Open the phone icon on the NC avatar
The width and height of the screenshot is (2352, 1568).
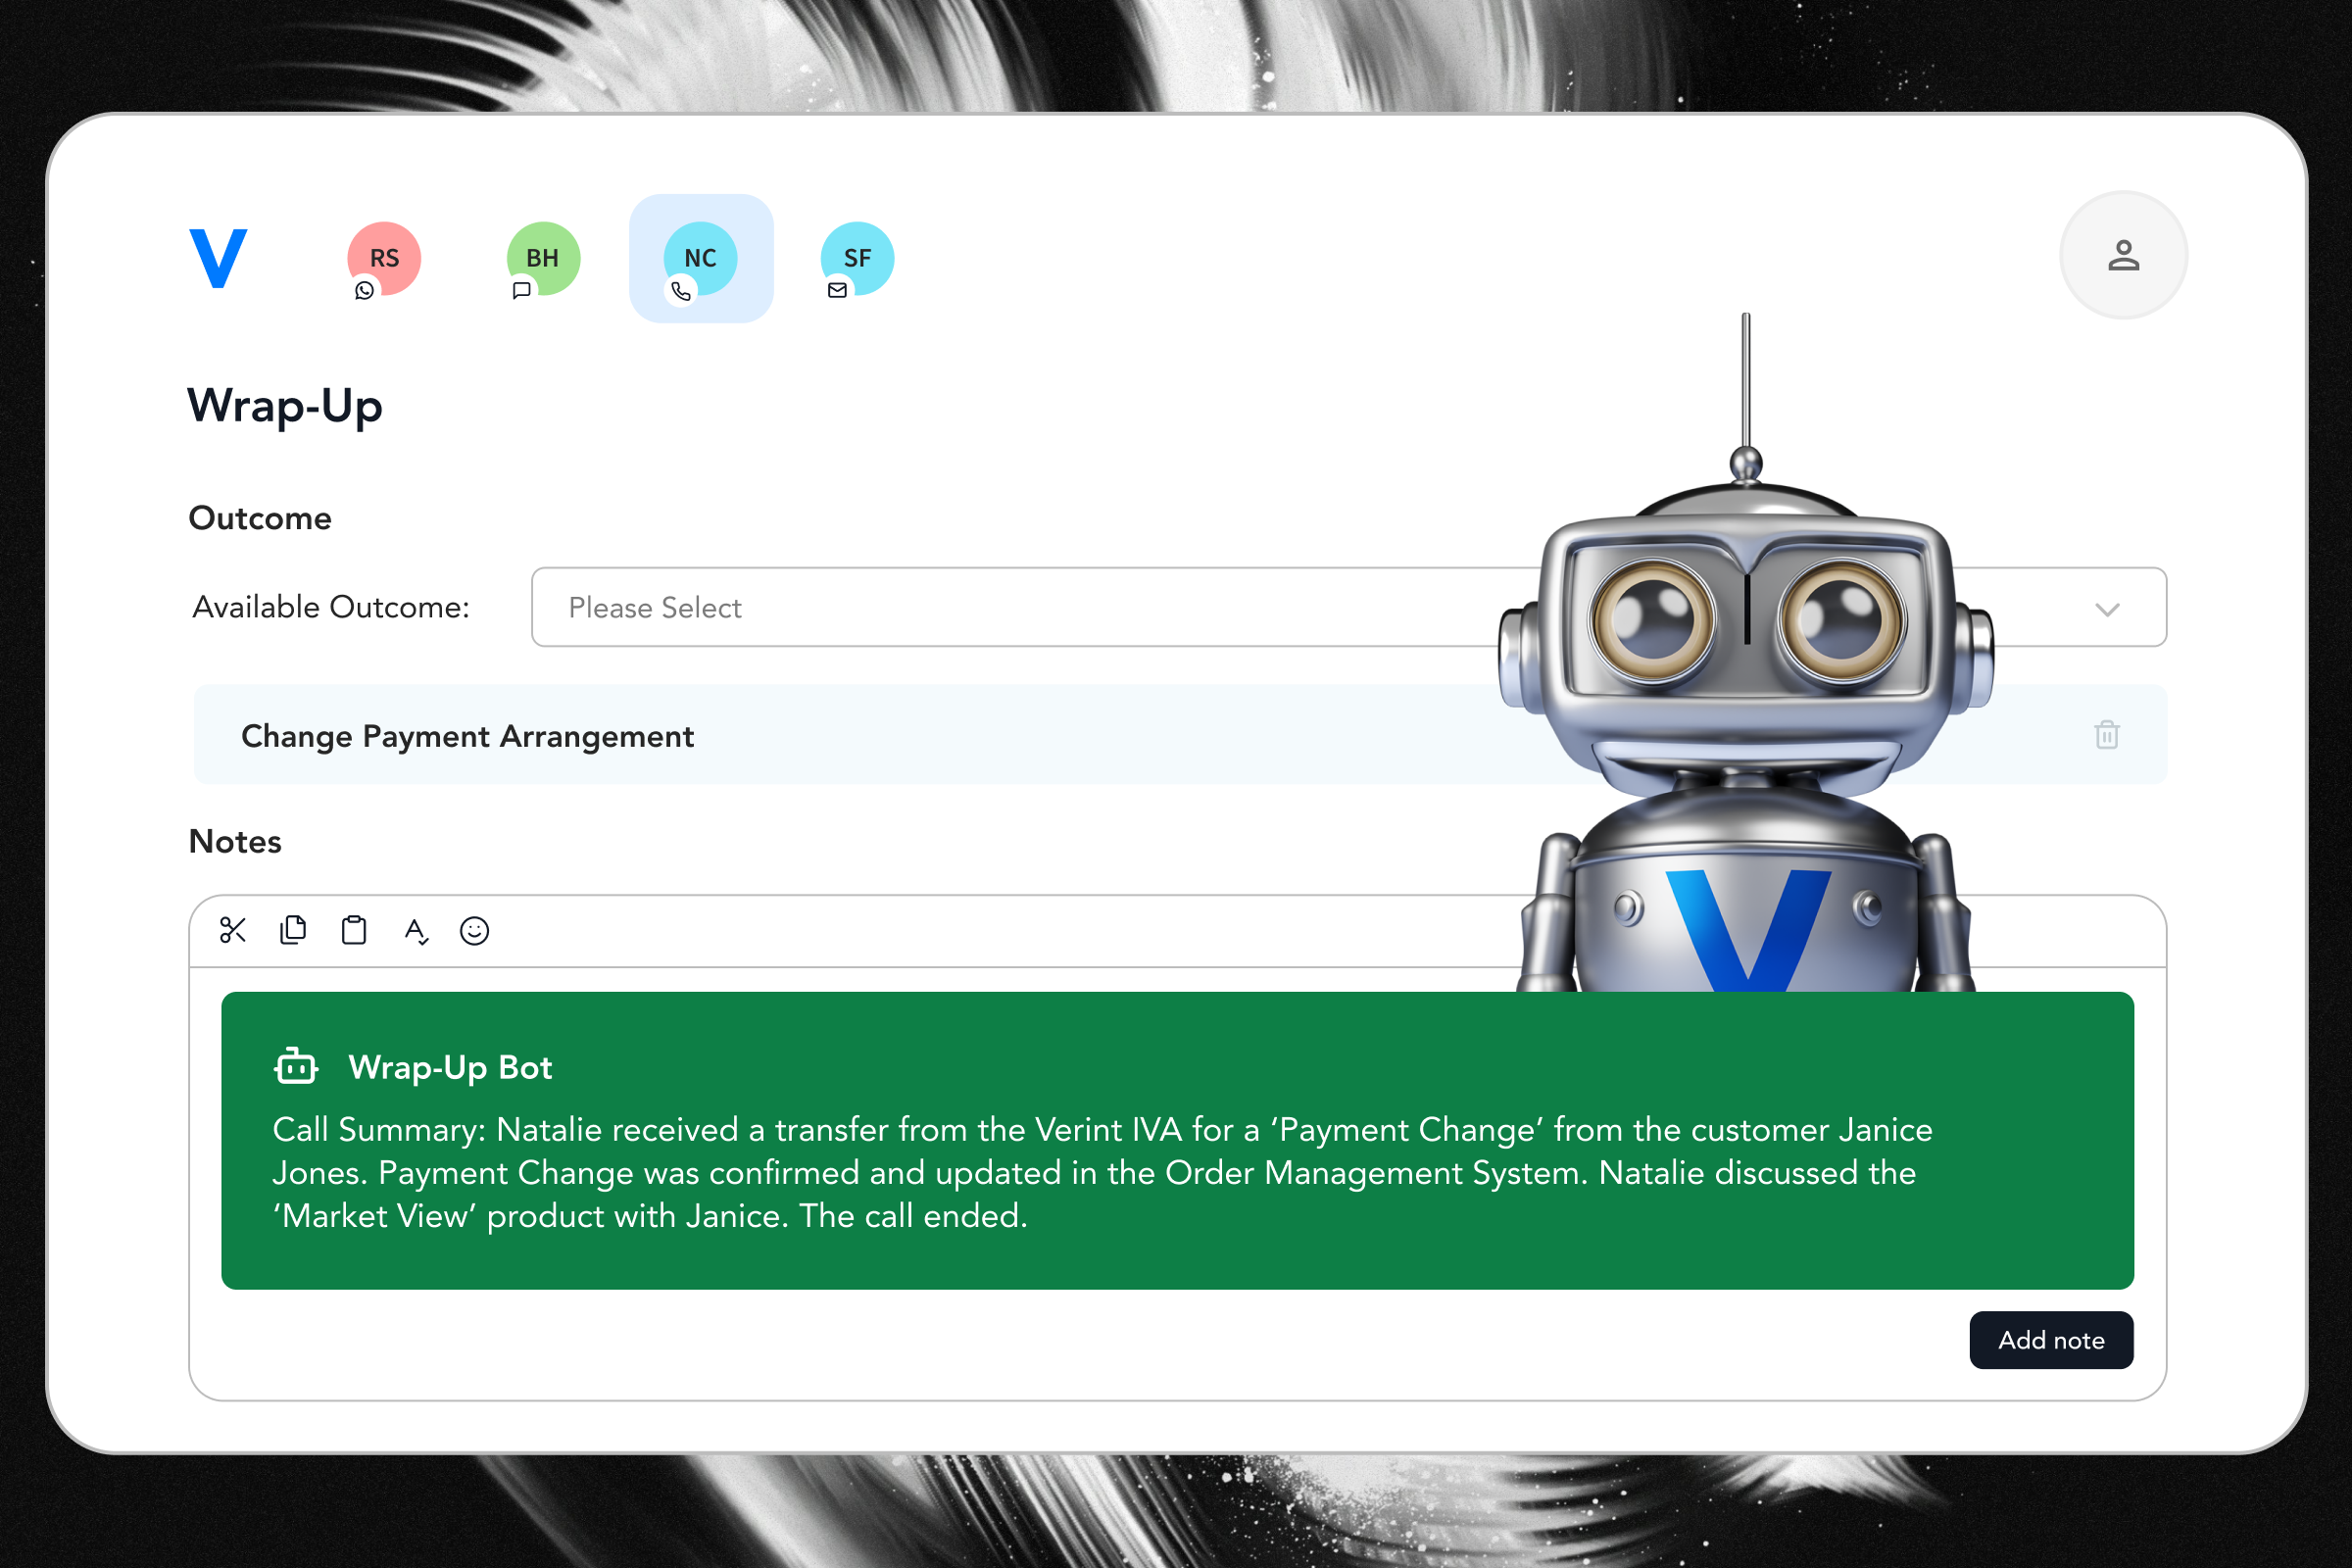pos(683,291)
